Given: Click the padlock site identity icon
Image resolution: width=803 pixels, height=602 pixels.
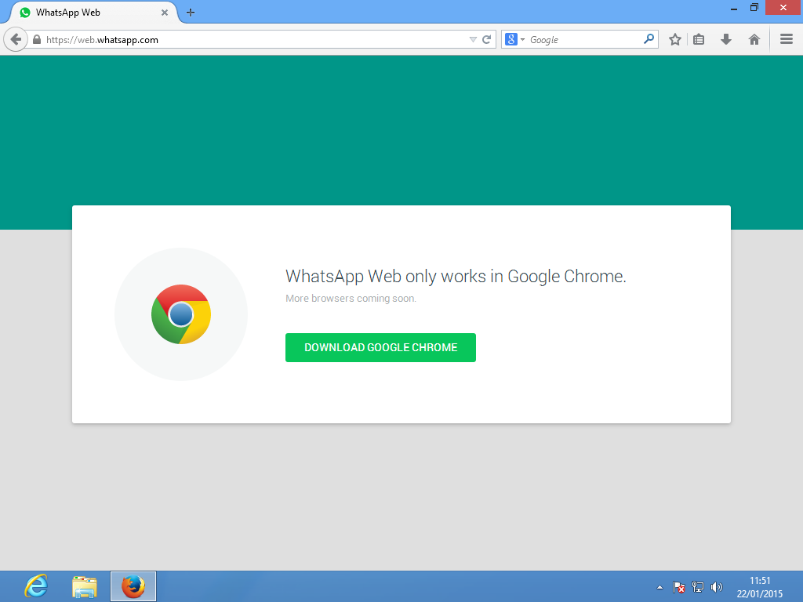Looking at the screenshot, I should (37, 39).
